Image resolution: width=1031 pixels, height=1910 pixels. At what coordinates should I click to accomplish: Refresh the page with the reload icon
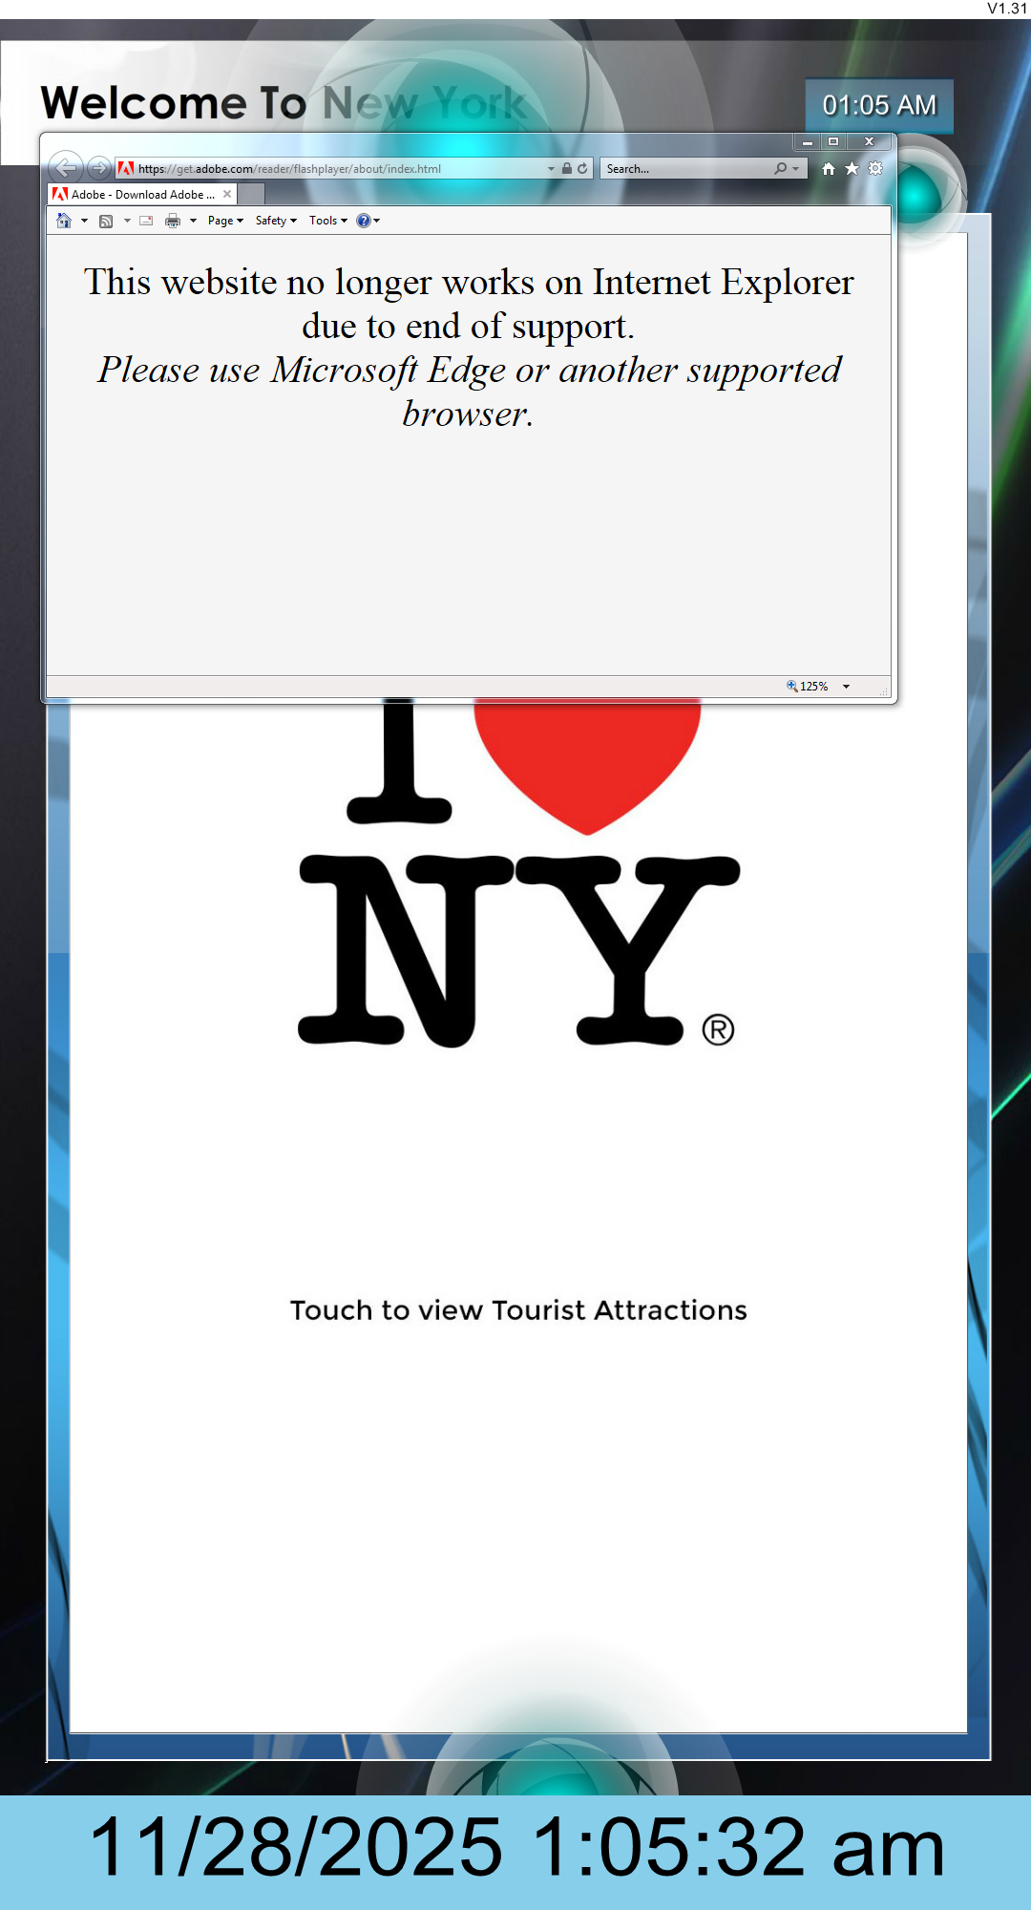coord(582,168)
